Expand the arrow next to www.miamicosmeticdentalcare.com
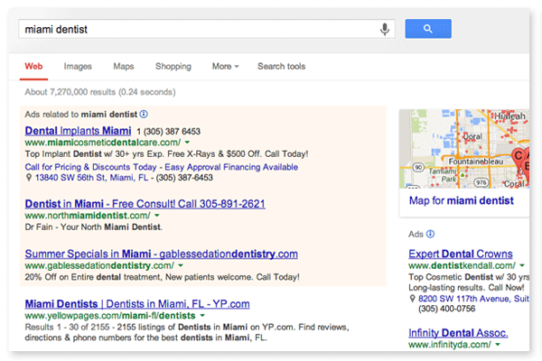The image size is (542, 361). [187, 143]
